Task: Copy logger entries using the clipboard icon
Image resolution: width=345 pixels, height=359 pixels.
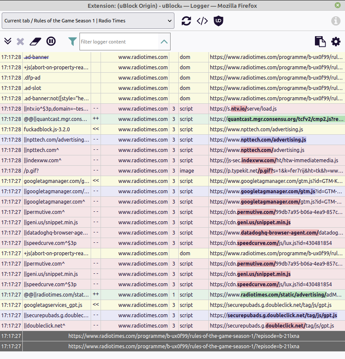Action: click(x=320, y=41)
